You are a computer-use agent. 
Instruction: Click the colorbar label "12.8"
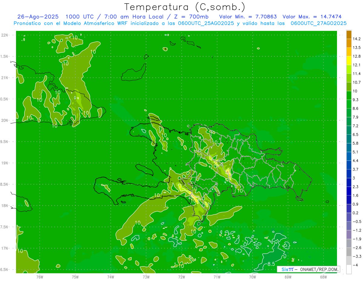click(357, 56)
